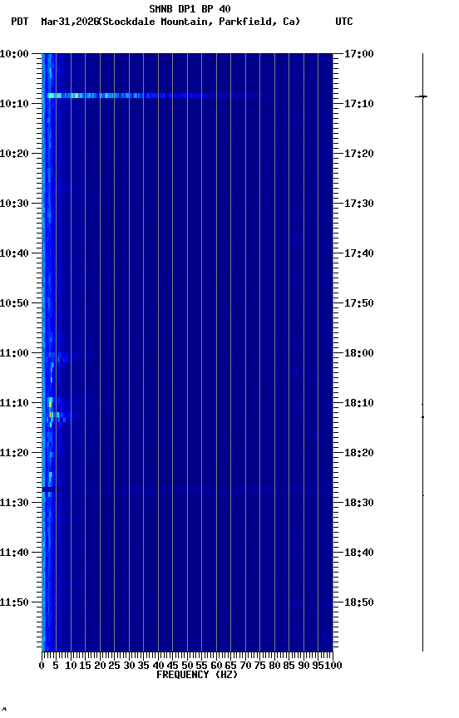Click the 30 Hz frequency tick label
Viewport: 459px width, 718px height.
tap(129, 666)
